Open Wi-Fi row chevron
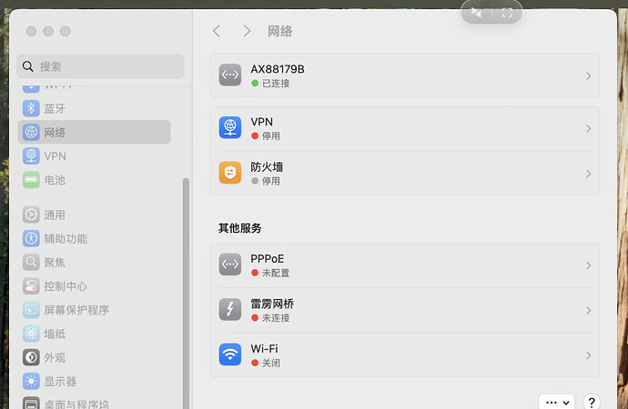 coord(588,355)
